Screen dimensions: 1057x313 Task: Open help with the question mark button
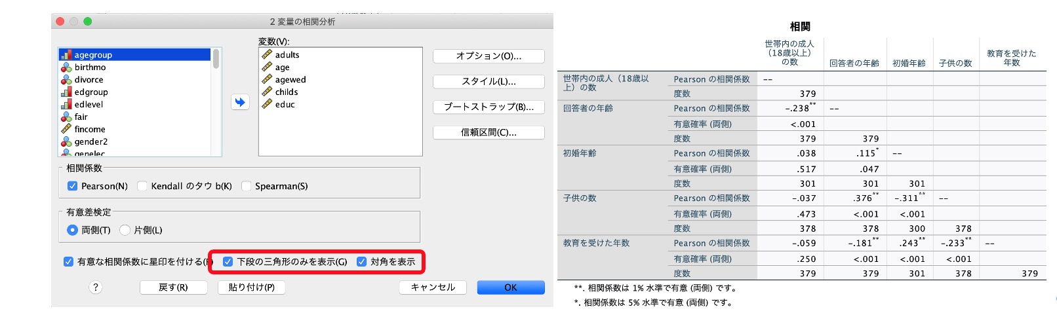pos(96,287)
